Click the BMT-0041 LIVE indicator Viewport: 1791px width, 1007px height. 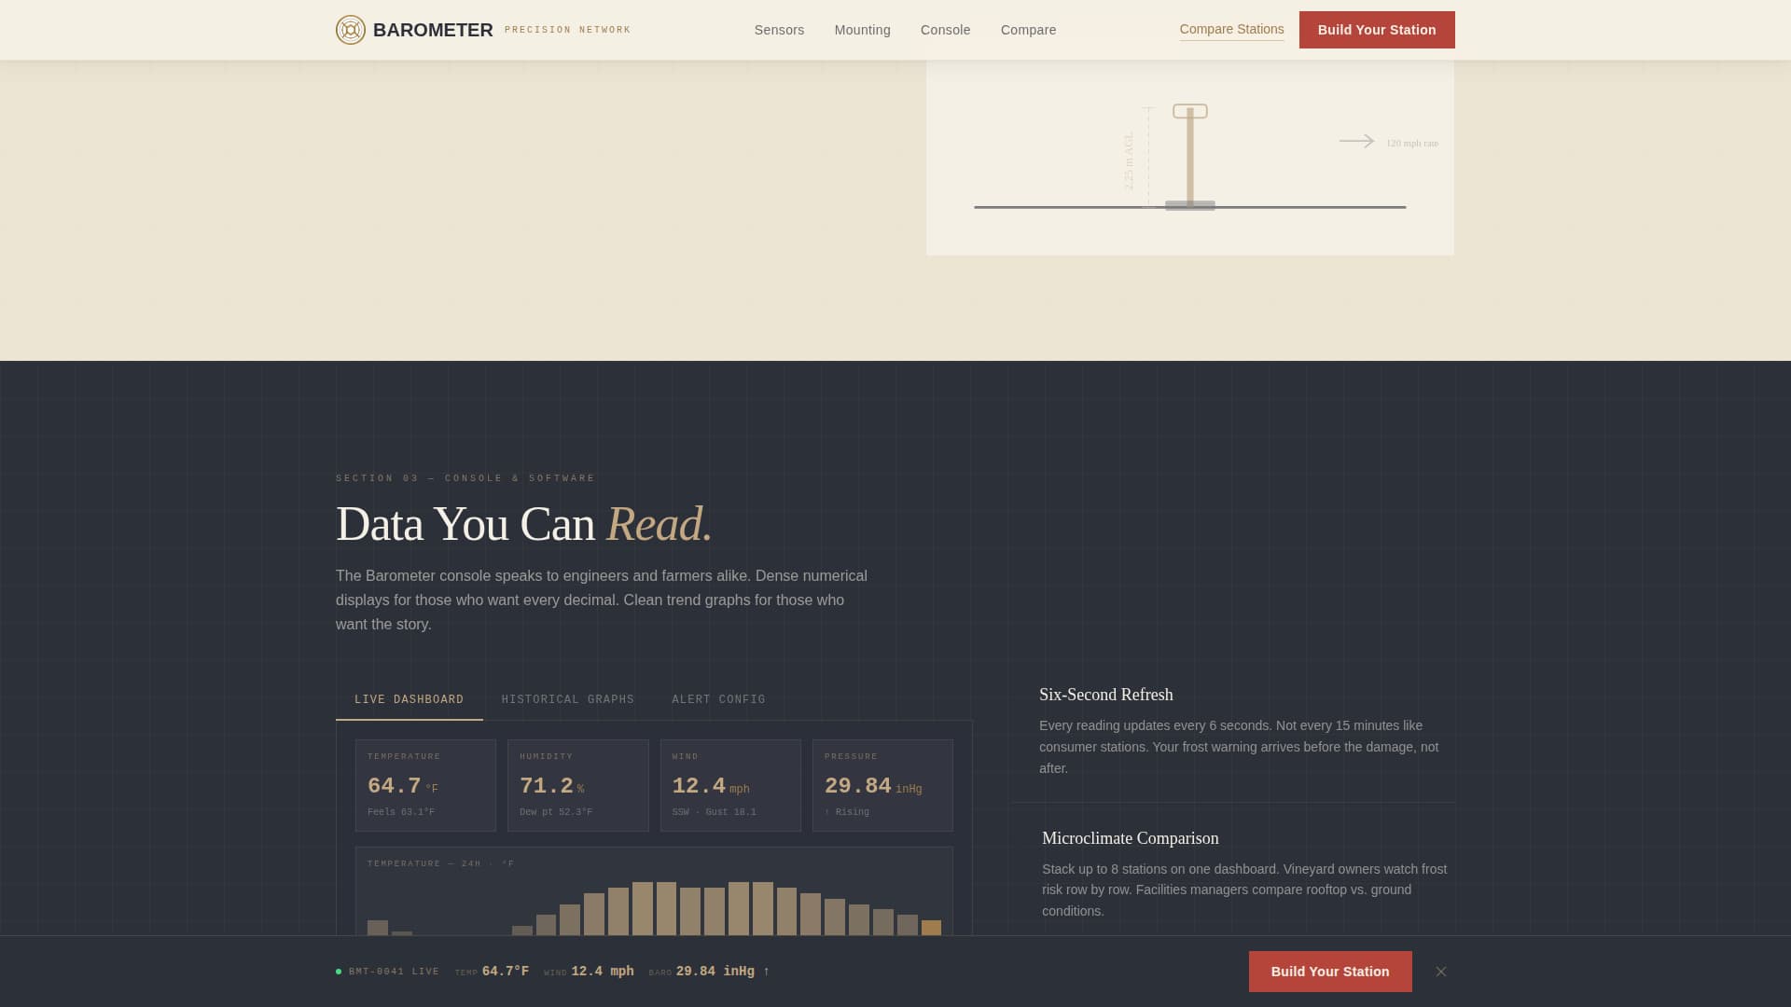[x=394, y=971]
